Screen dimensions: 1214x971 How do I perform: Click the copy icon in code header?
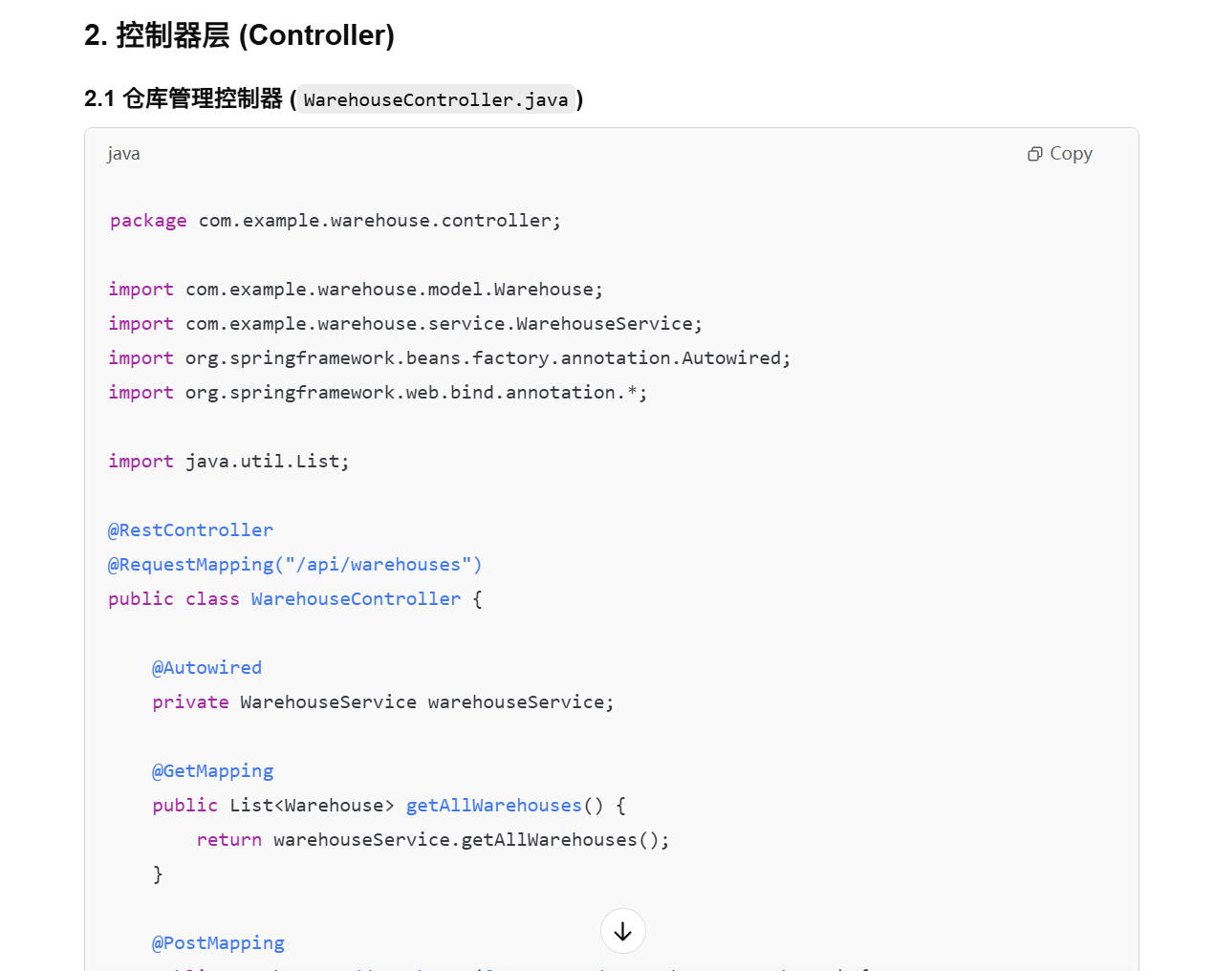[1034, 154]
